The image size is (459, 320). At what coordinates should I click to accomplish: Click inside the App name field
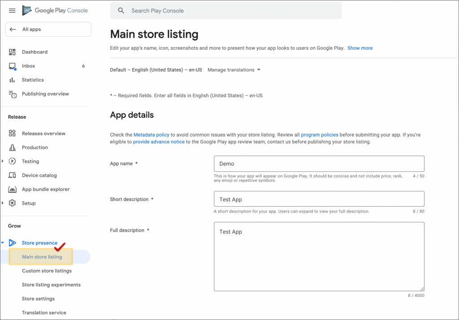tap(319, 163)
